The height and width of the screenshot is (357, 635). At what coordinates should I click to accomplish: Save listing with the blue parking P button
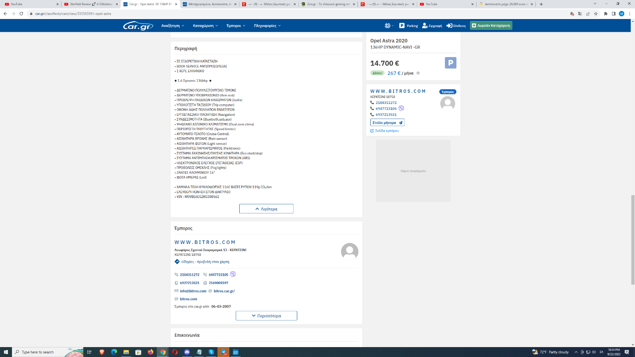pyautogui.click(x=450, y=63)
